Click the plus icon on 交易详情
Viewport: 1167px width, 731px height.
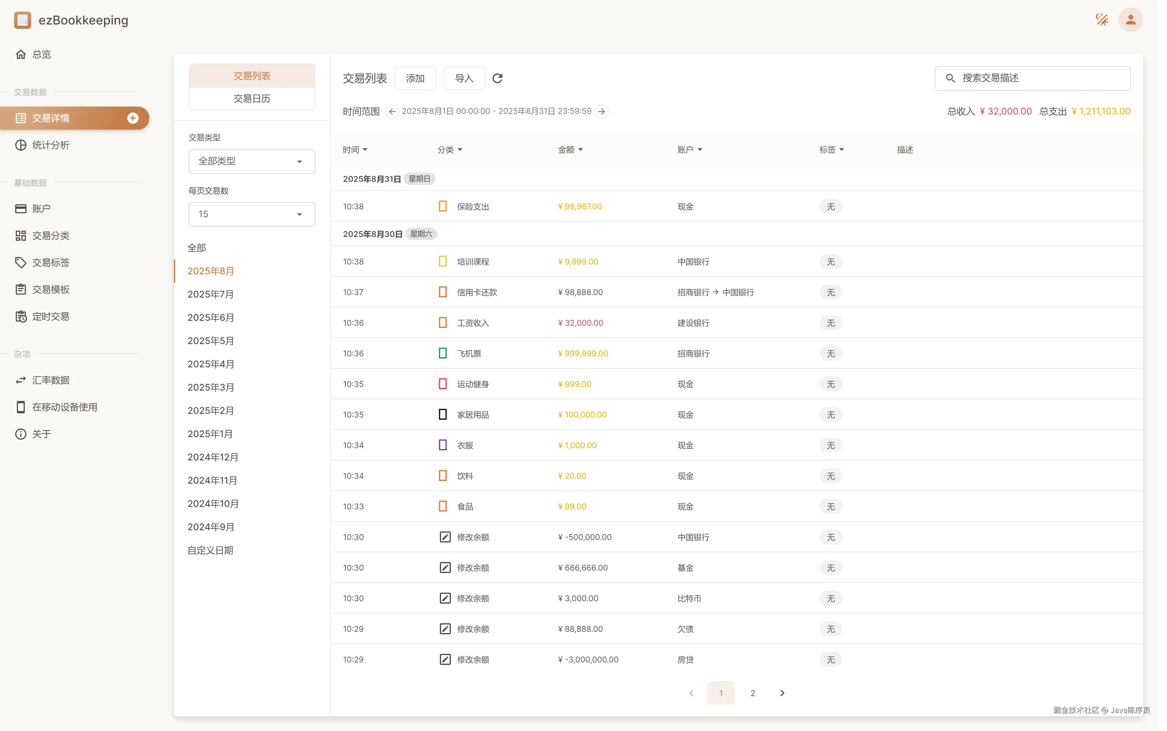tap(133, 118)
